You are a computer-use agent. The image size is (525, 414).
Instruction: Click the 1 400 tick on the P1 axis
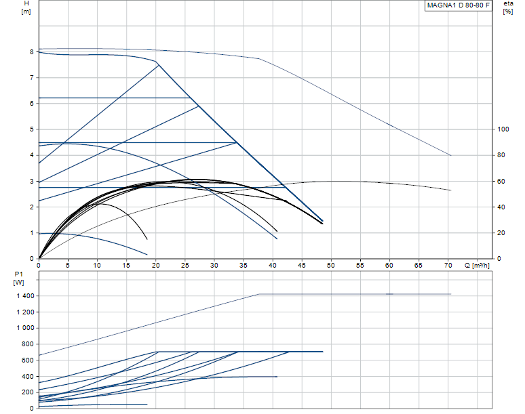point(26,296)
